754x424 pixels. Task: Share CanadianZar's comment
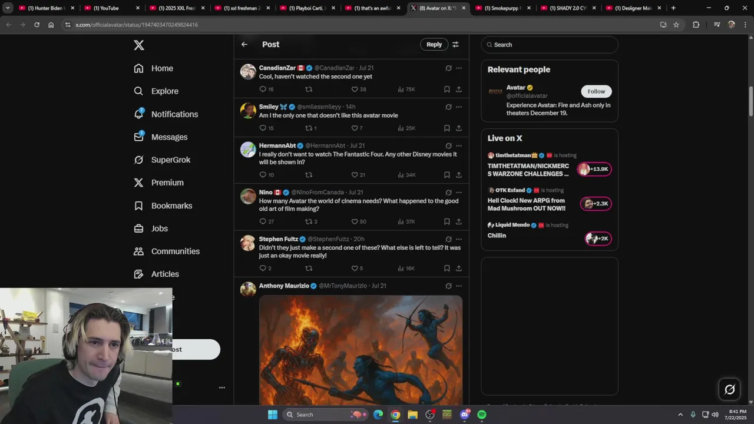(x=459, y=90)
